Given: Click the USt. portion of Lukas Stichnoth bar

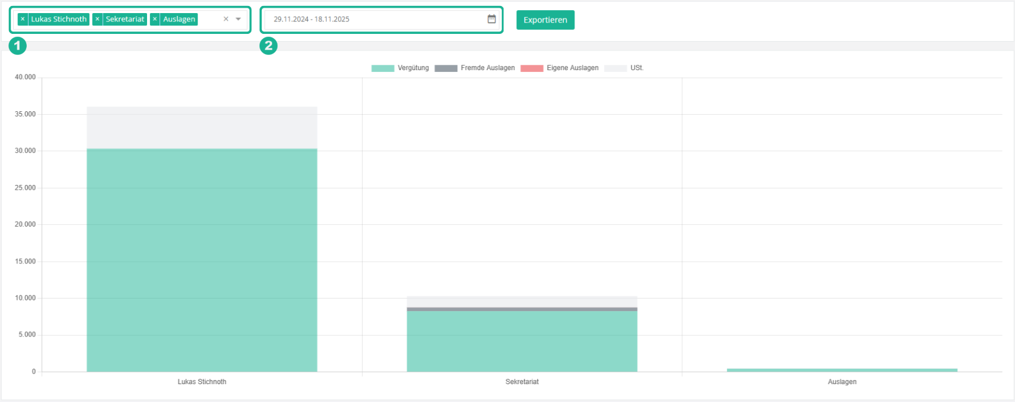Looking at the screenshot, I should [202, 128].
